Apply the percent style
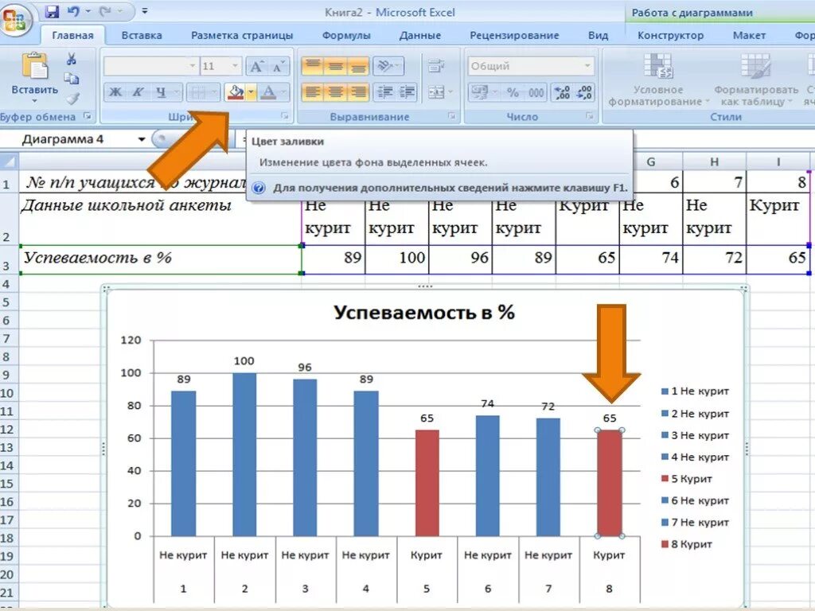The image size is (815, 611). (513, 92)
